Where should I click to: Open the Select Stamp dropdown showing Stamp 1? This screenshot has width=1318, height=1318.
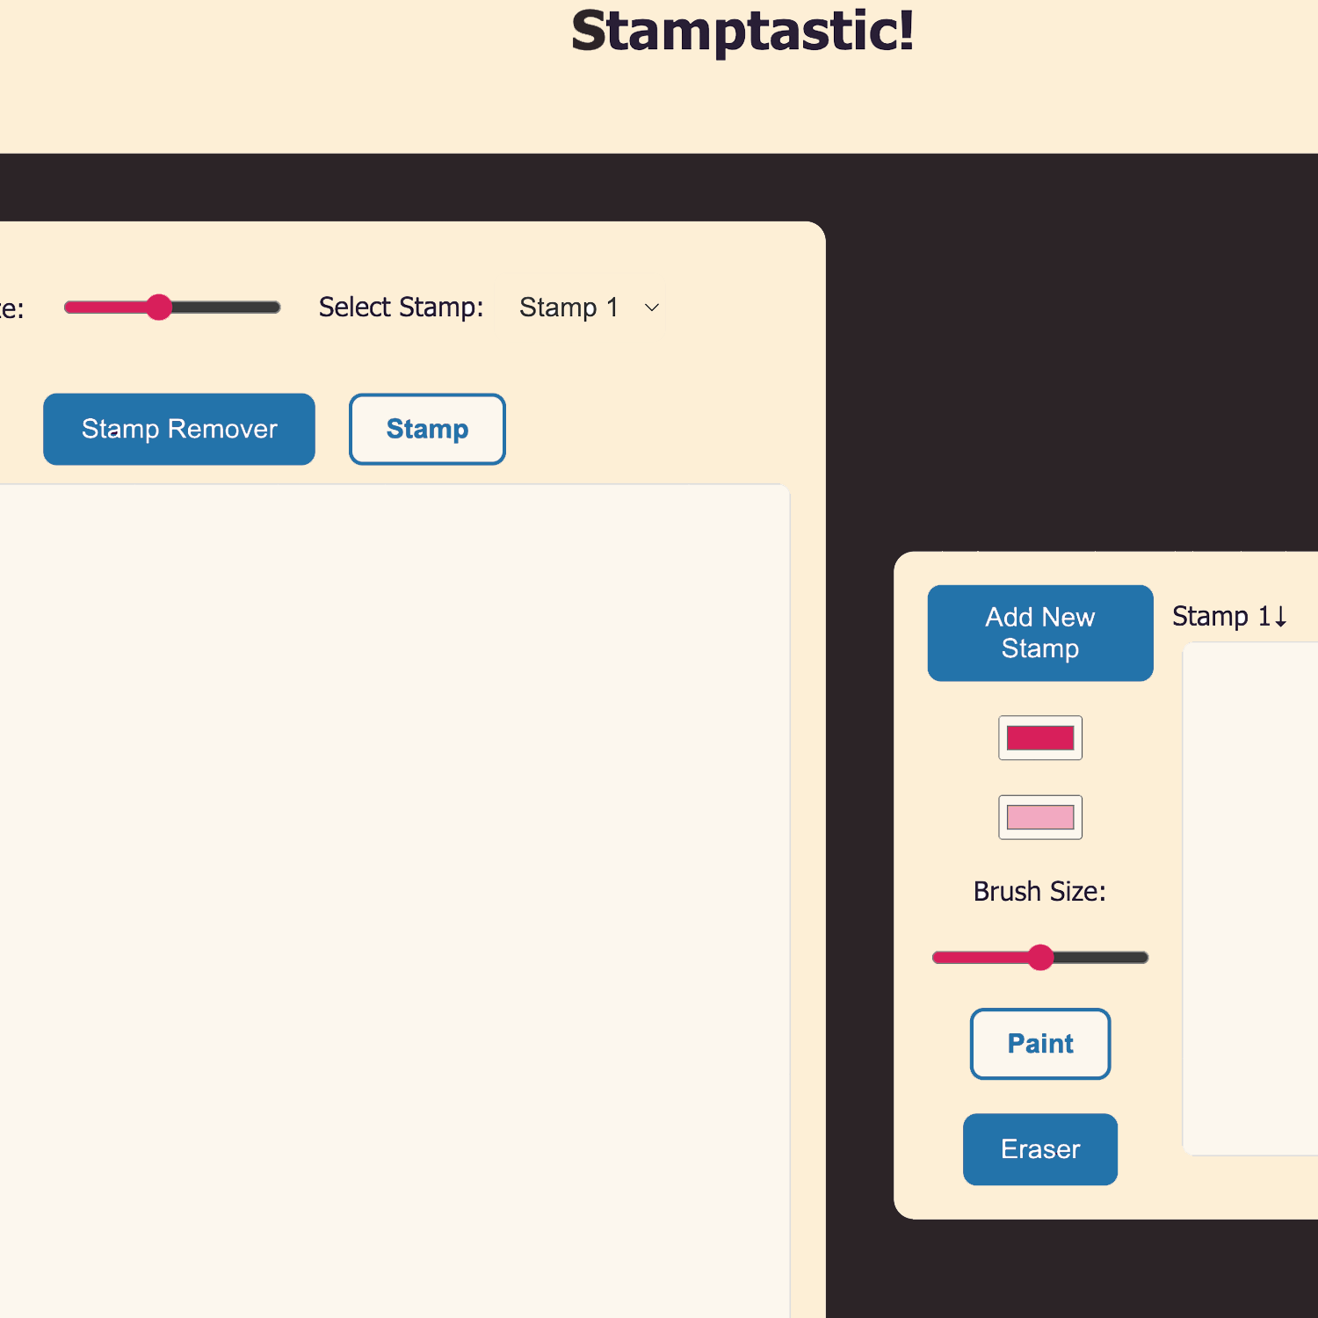point(589,308)
